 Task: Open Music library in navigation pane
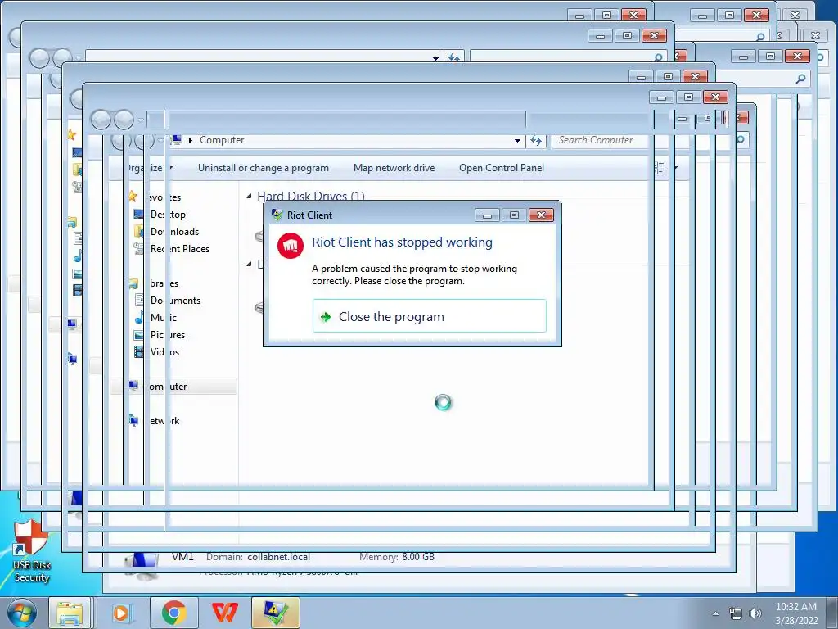(164, 318)
